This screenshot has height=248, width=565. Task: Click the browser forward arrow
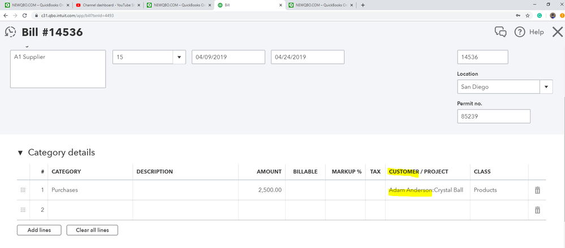[x=15, y=15]
